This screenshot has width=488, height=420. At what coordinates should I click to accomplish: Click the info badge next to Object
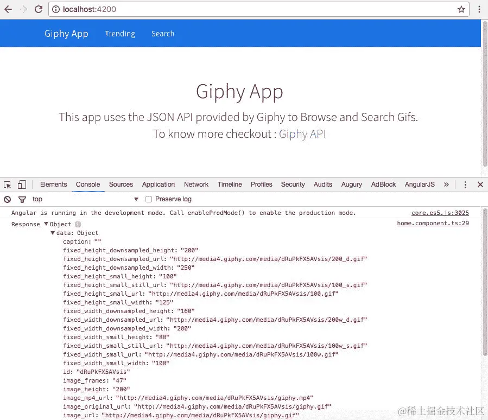point(78,224)
